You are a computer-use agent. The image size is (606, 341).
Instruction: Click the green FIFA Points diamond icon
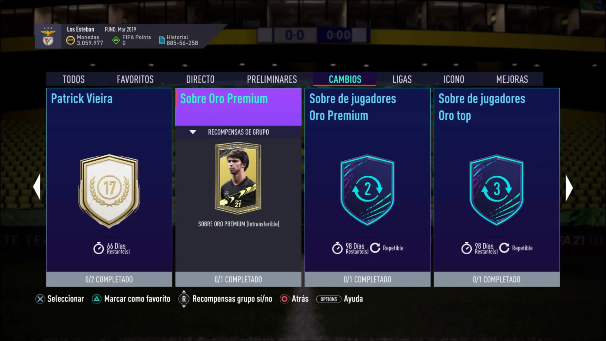tap(116, 40)
